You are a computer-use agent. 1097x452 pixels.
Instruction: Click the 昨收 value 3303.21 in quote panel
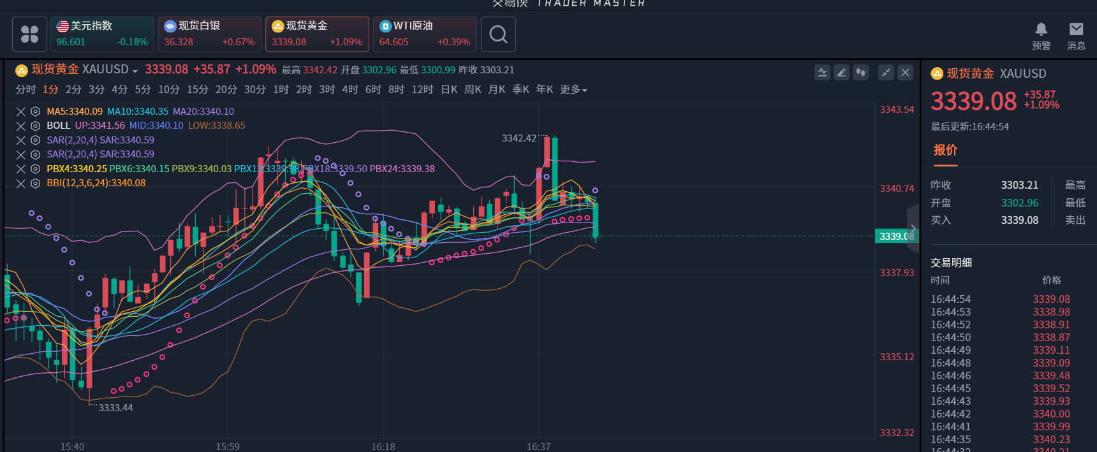(x=1019, y=185)
